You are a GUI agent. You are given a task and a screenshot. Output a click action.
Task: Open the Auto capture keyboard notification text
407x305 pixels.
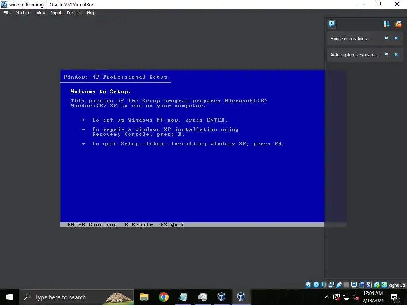(355, 55)
